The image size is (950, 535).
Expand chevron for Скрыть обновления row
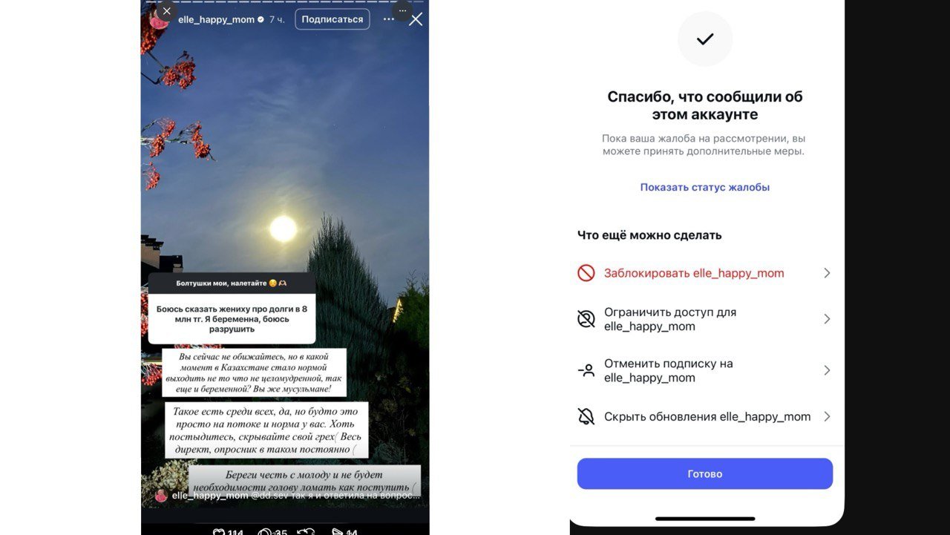pyautogui.click(x=827, y=416)
